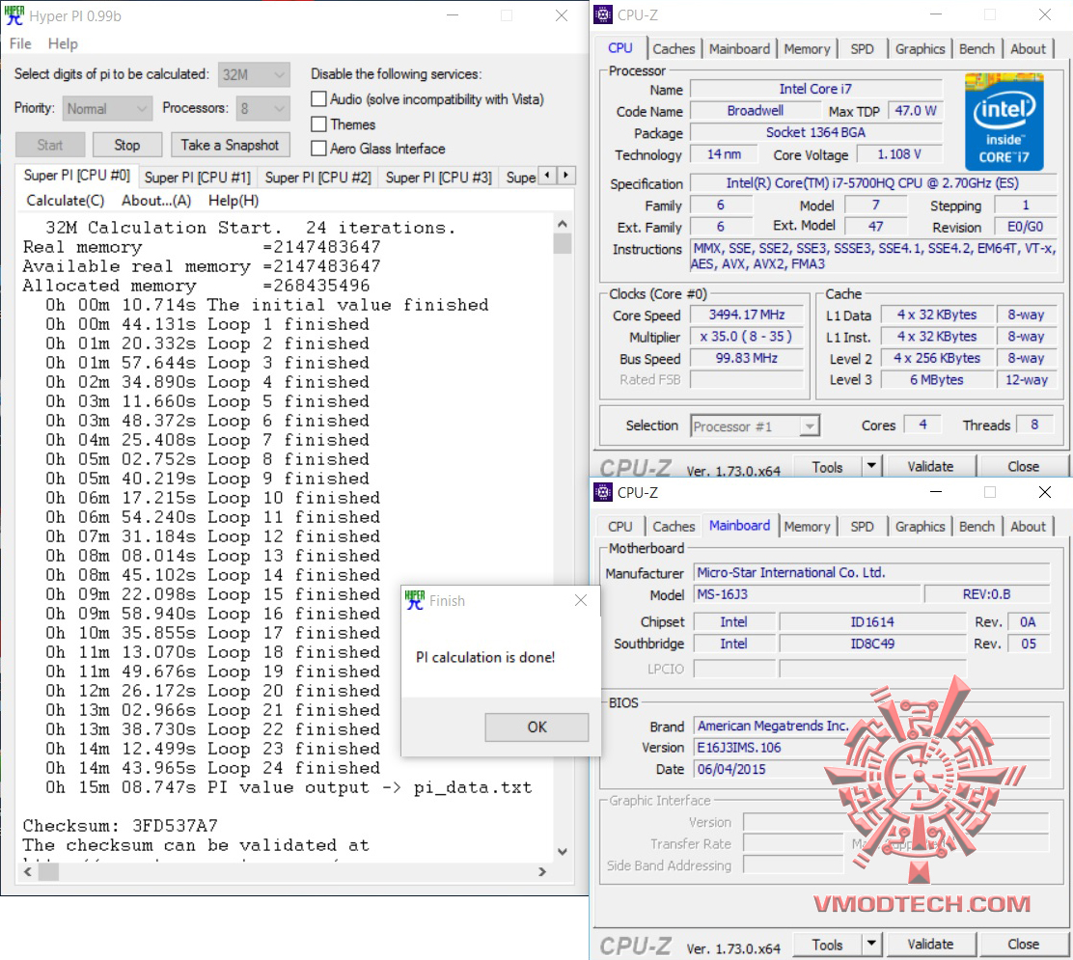Click Close in the top CPU-Z window
This screenshot has height=960, width=1073.
pyautogui.click(x=1023, y=466)
